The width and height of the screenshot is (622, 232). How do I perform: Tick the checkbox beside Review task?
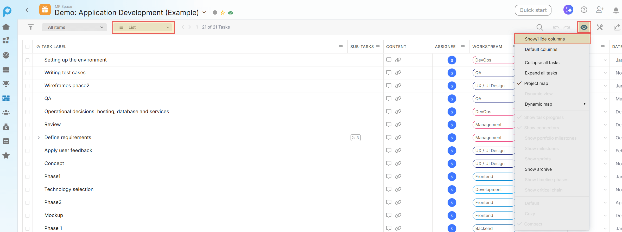pos(28,125)
